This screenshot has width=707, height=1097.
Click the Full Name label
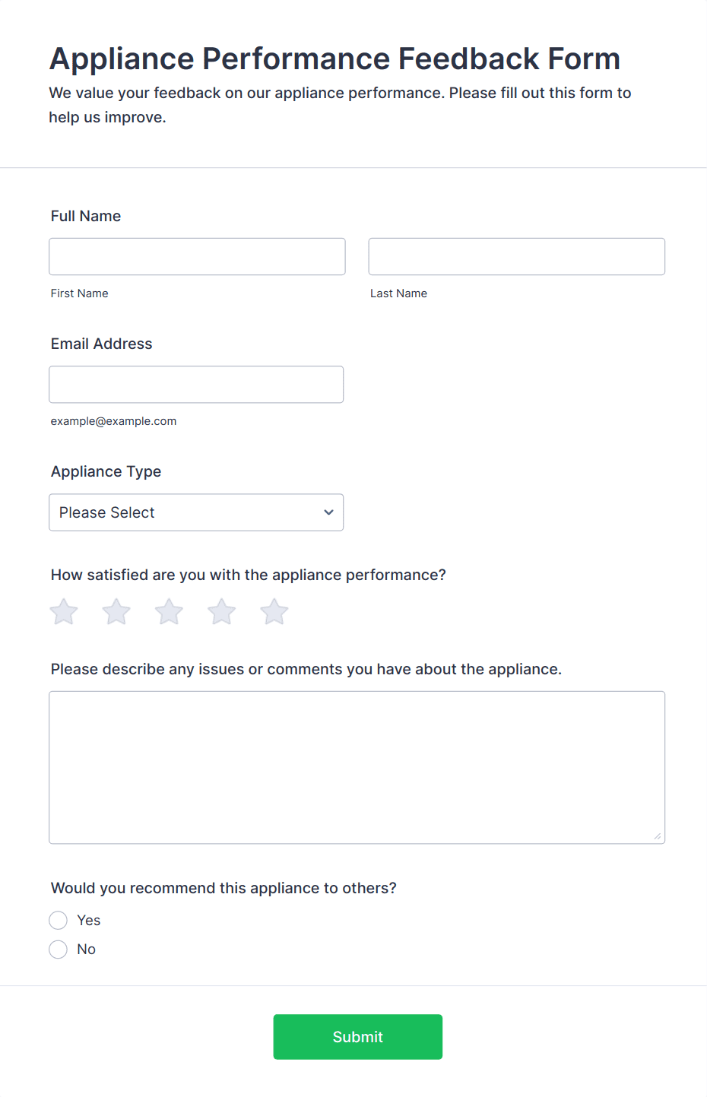(86, 216)
